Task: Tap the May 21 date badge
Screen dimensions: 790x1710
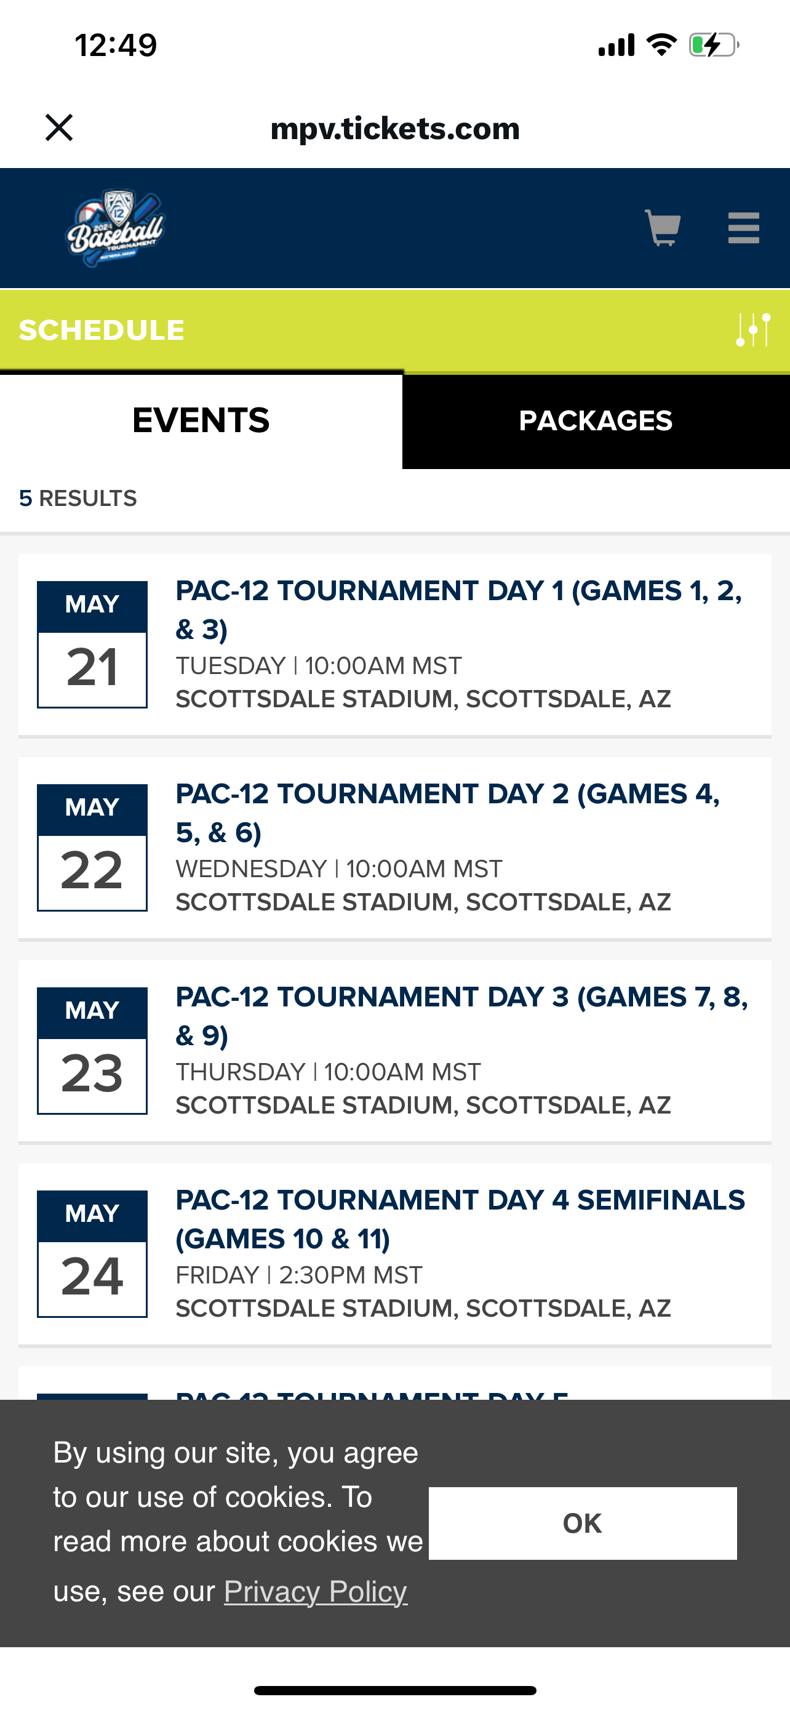Action: coord(92,644)
